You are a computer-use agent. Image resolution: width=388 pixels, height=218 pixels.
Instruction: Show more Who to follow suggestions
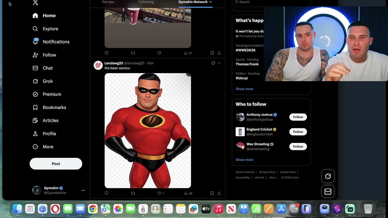[244, 160]
